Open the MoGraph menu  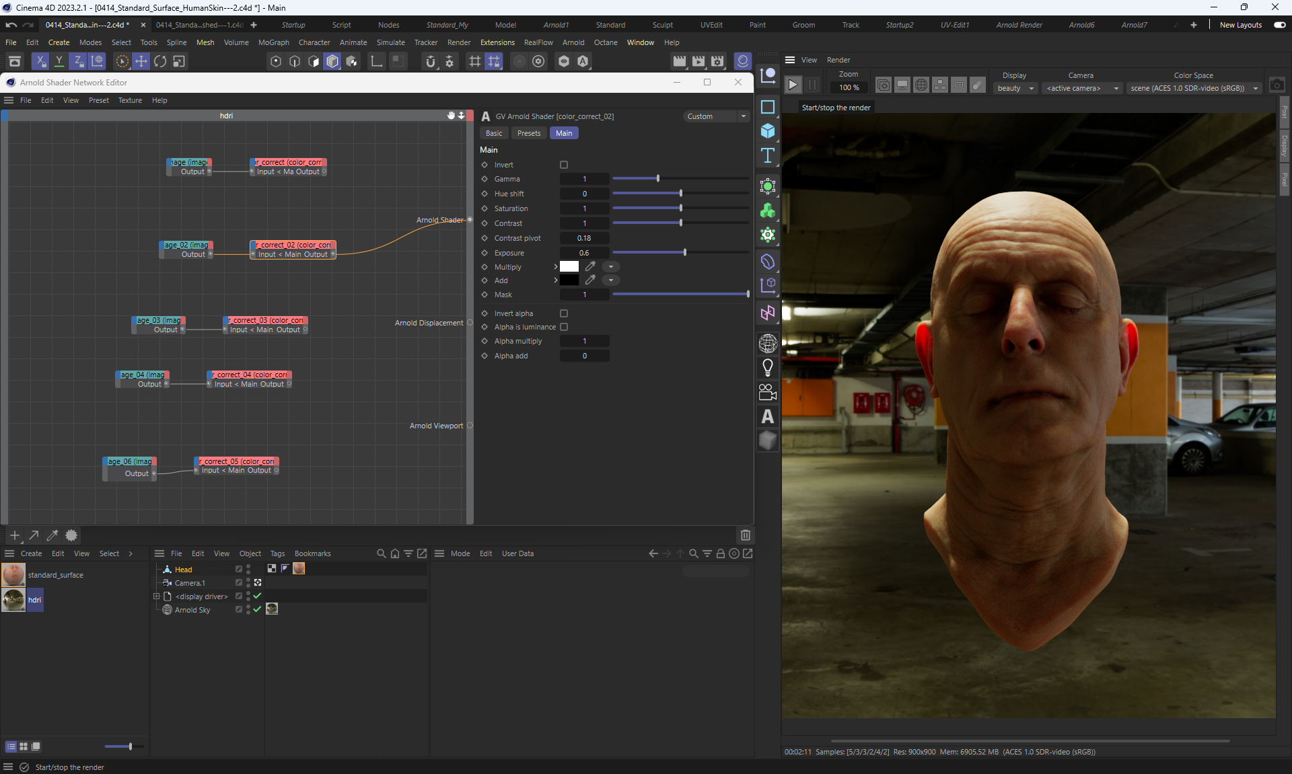(x=273, y=42)
